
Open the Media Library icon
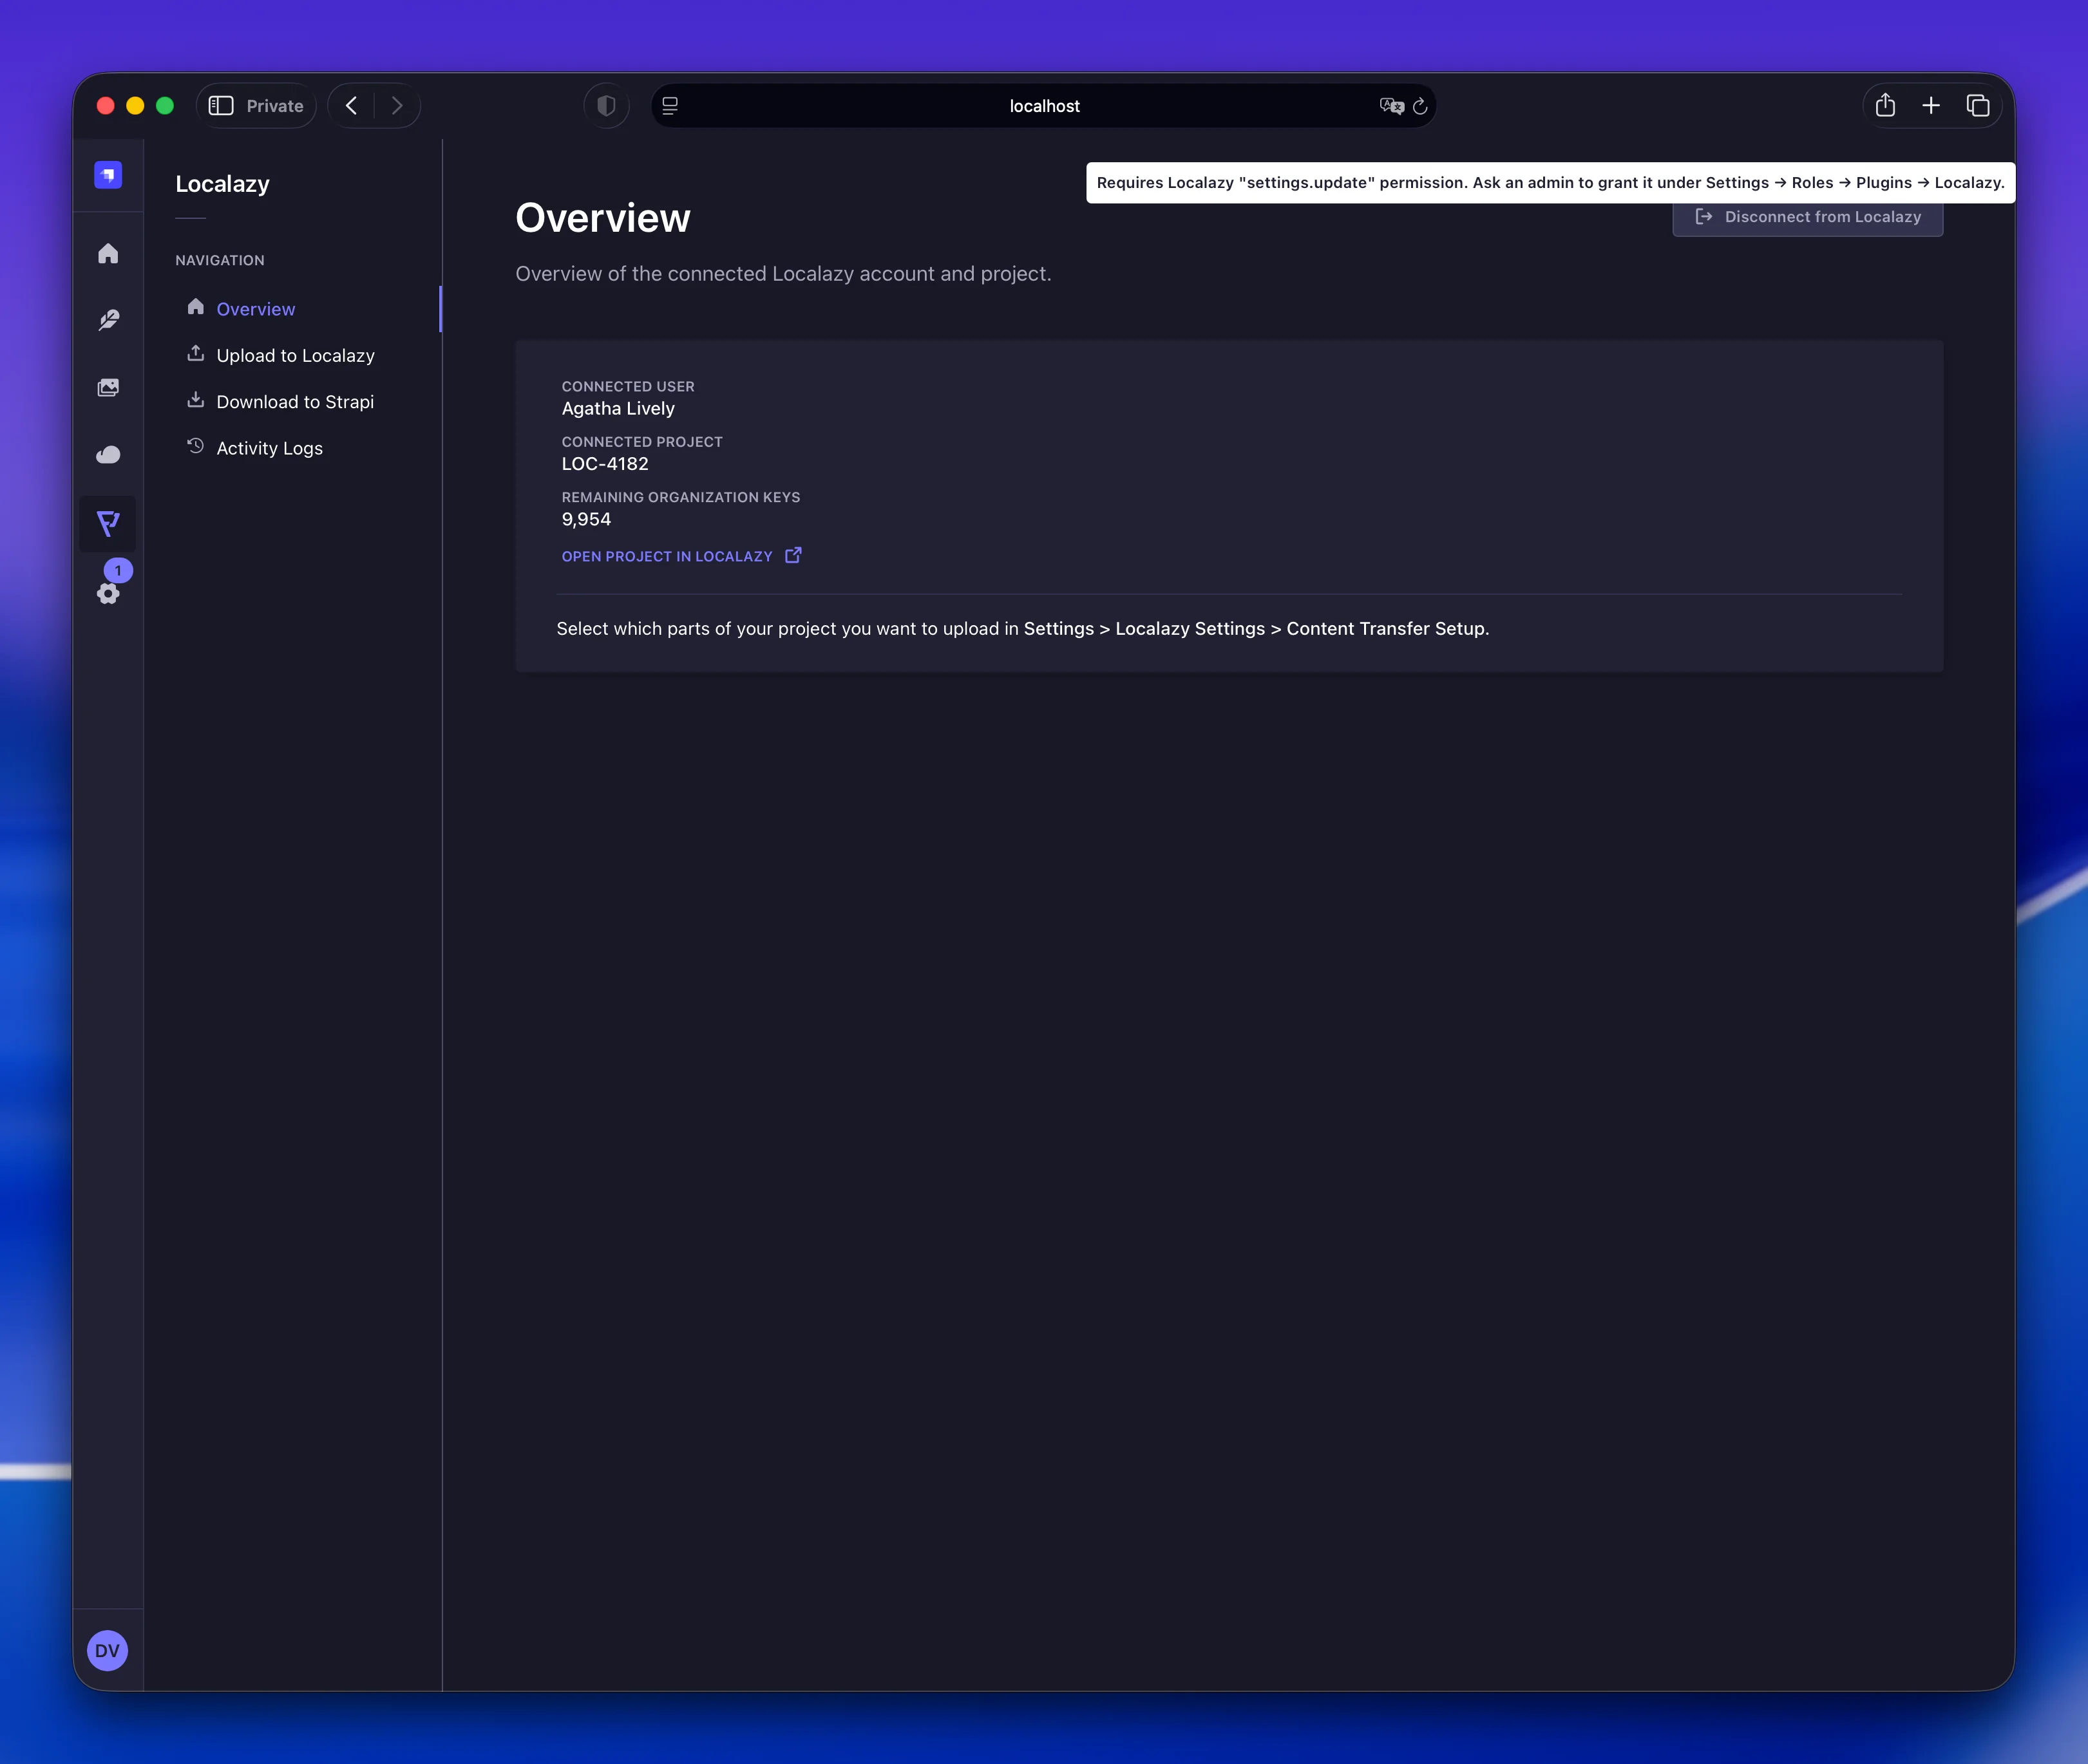click(x=108, y=387)
